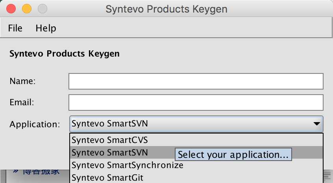
Task: Click the bold Syntevo Products Keygen heading
Action: click(64, 53)
